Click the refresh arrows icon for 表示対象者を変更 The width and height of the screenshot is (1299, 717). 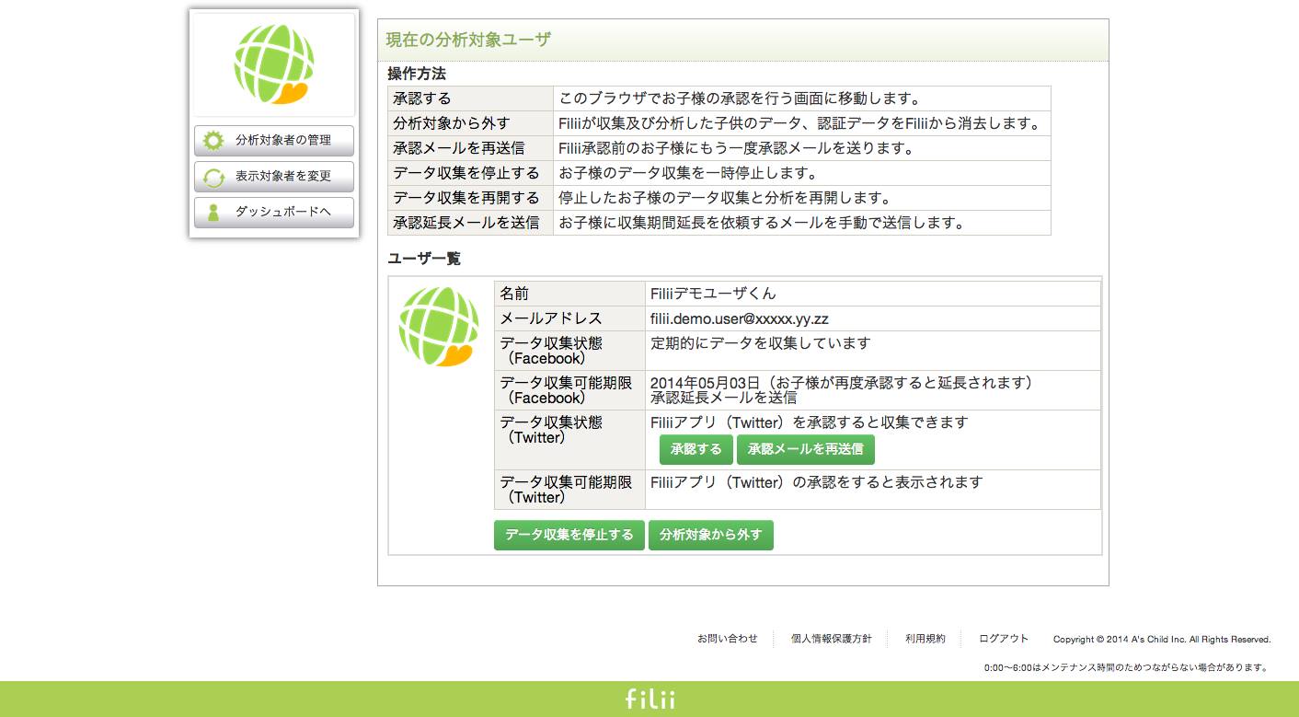click(x=213, y=177)
